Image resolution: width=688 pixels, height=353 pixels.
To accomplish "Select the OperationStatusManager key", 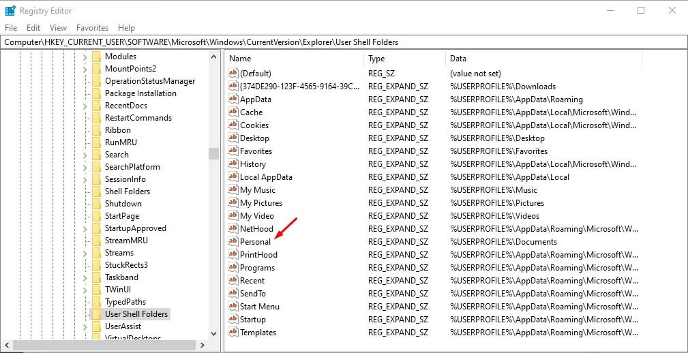I will [150, 81].
